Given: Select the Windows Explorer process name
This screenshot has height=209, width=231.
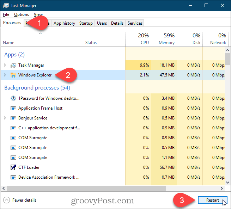Looking at the screenshot, I should [x=35, y=75].
